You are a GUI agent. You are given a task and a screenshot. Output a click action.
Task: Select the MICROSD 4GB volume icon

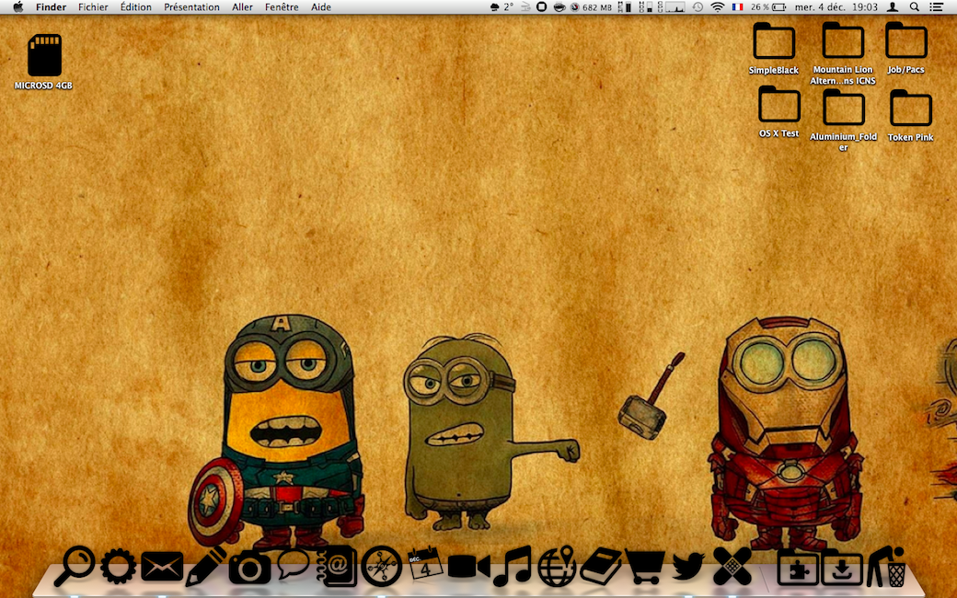44,55
